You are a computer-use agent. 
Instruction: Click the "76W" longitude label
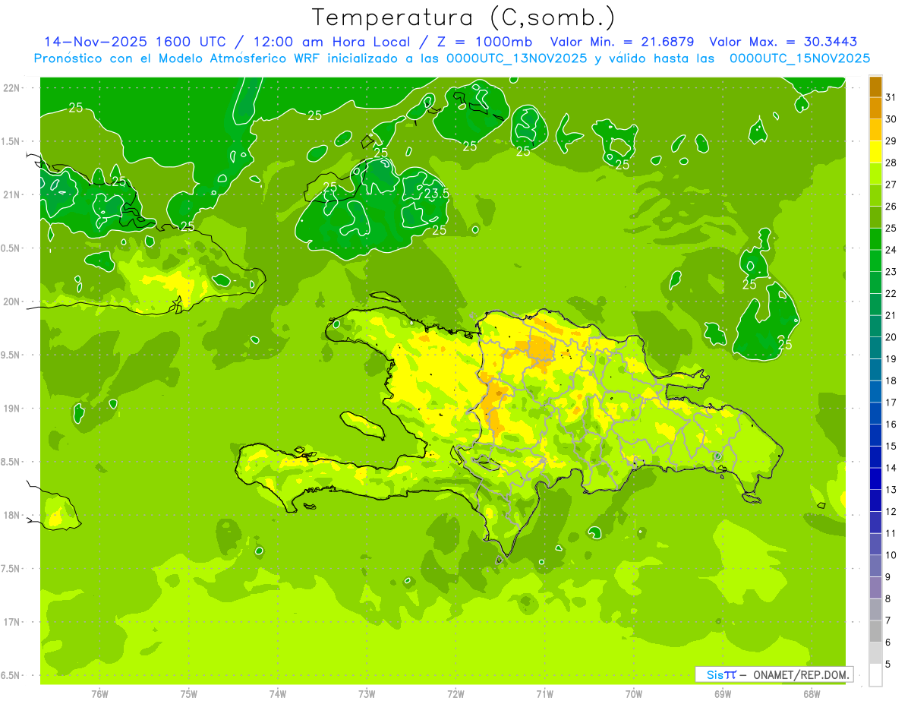click(99, 693)
